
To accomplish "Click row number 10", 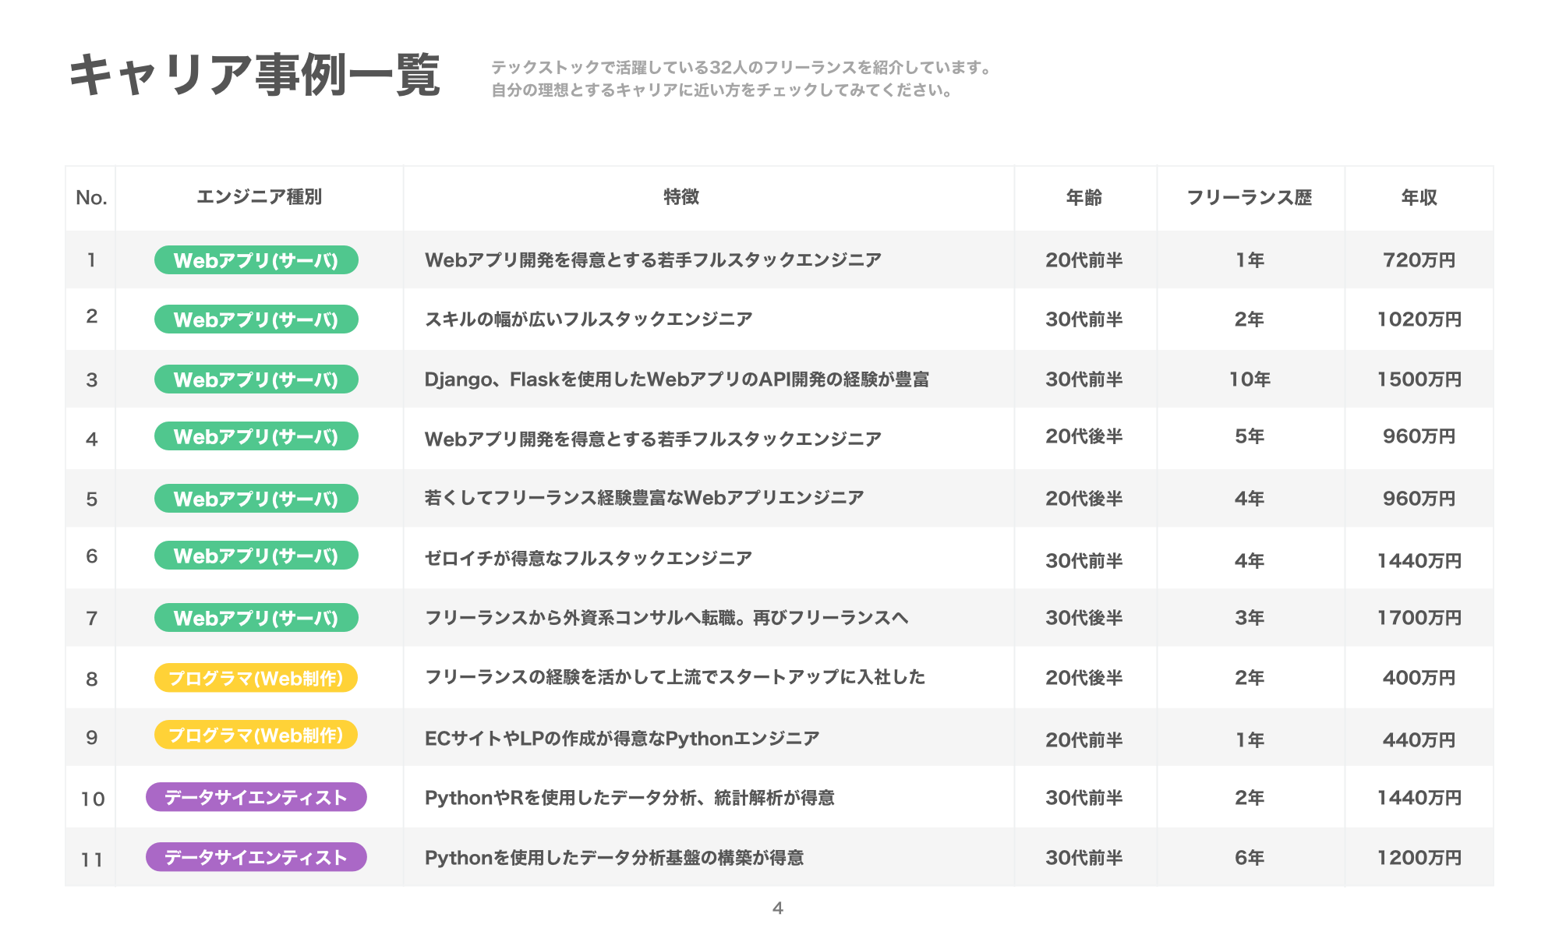I will [92, 799].
